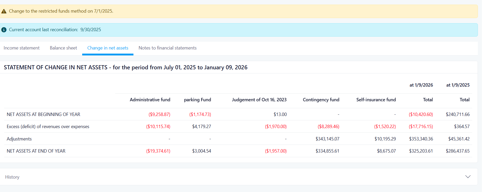This screenshot has height=192, width=482.
Task: Click the last reconciliation date 9/30/2025
Action: tap(91, 30)
